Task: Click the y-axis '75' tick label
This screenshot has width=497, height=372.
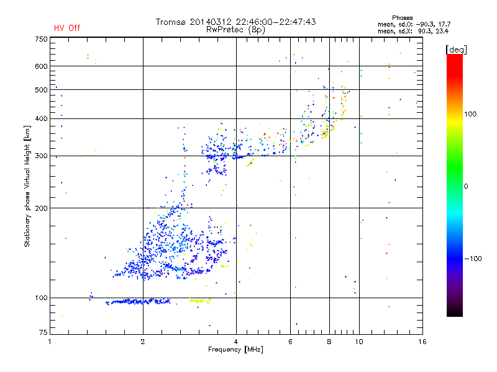Action: click(x=43, y=332)
